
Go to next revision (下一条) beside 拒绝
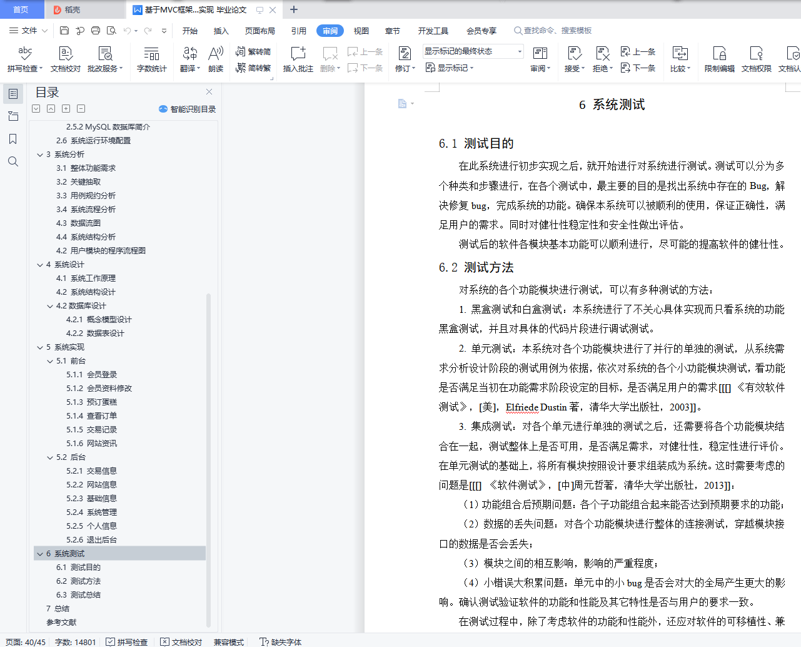click(x=638, y=68)
